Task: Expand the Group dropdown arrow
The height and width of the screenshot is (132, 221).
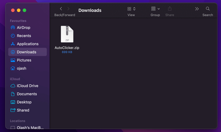Action: coord(159,9)
